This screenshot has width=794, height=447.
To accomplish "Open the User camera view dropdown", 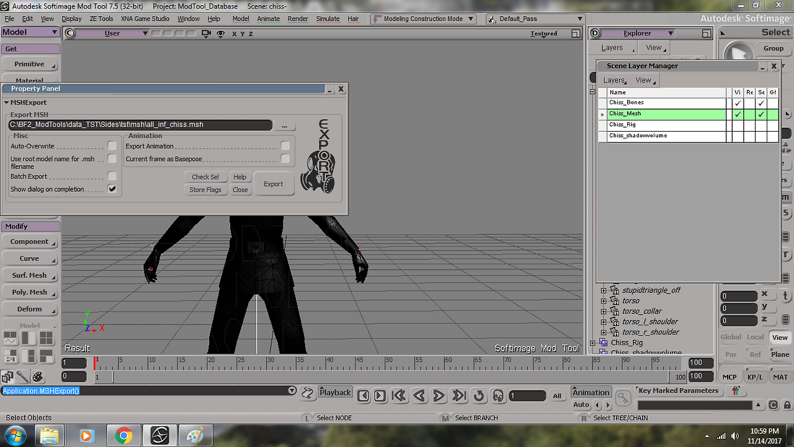I will coord(112,34).
